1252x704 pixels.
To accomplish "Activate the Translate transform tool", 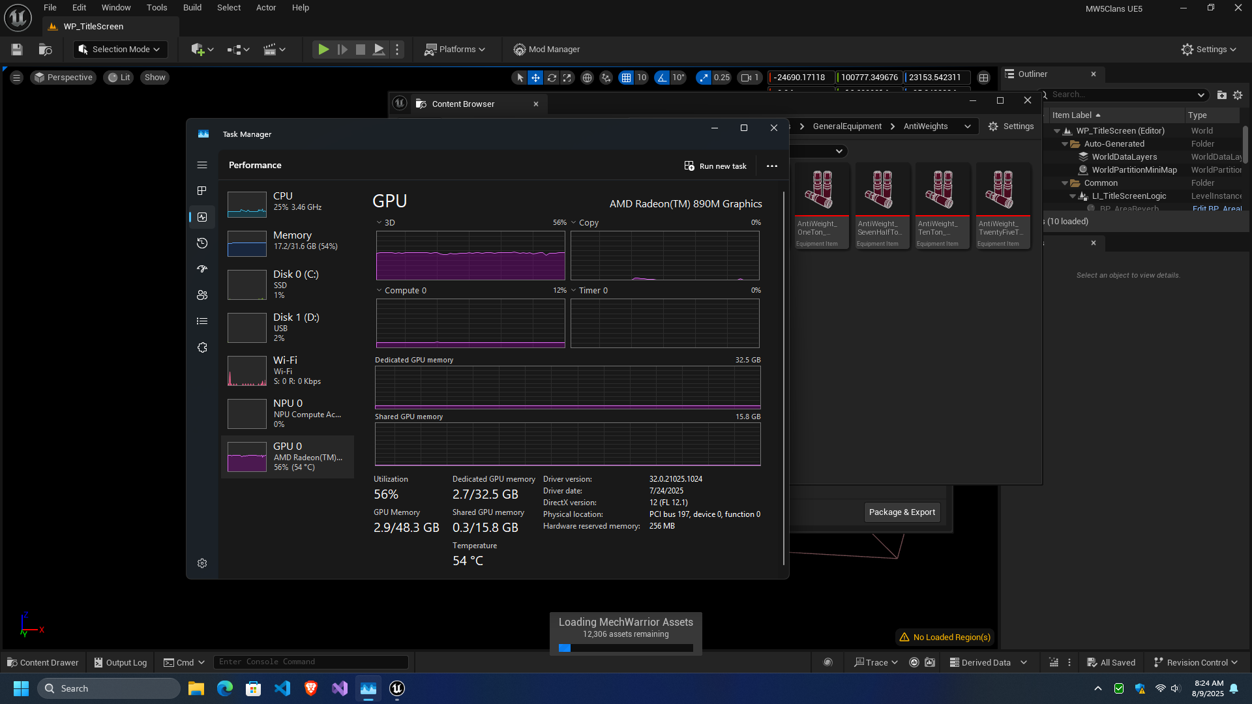I will coord(535,78).
